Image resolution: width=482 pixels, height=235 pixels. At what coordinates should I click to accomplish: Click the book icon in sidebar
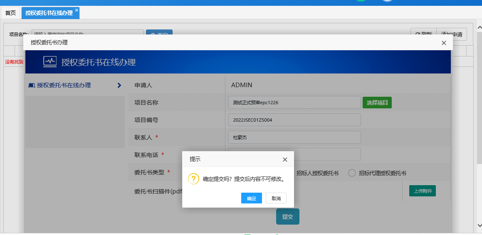(32, 85)
